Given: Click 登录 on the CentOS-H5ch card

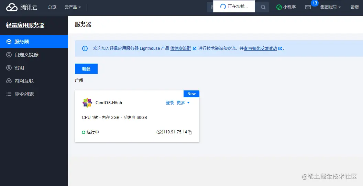Looking at the screenshot, I should click(170, 102).
